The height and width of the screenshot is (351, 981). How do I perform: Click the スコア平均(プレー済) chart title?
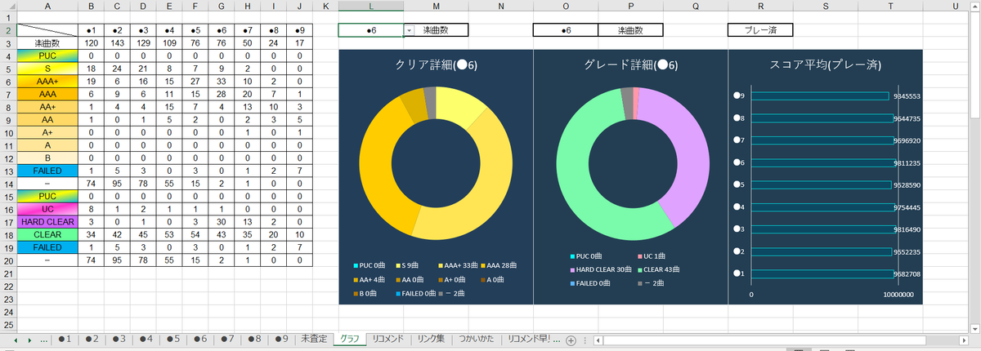(825, 66)
